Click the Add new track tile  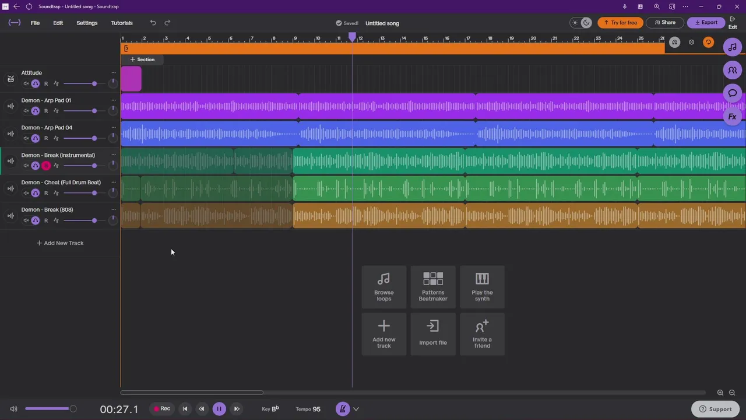point(384,334)
